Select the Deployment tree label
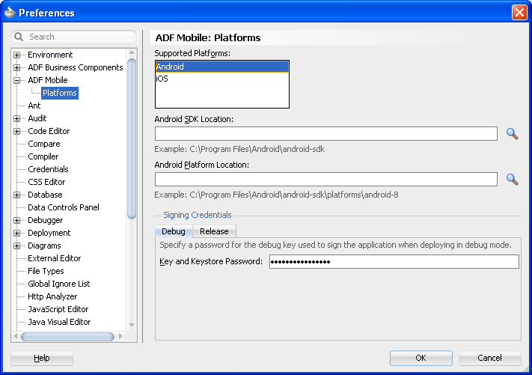The image size is (532, 375). (x=49, y=233)
